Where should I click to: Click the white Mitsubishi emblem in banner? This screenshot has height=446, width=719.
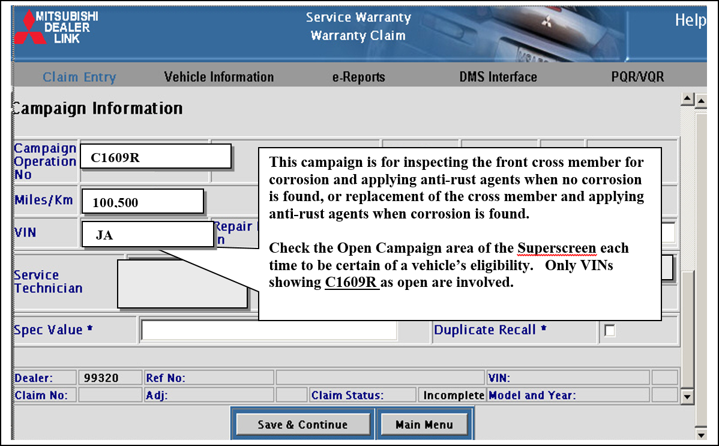pos(547,23)
